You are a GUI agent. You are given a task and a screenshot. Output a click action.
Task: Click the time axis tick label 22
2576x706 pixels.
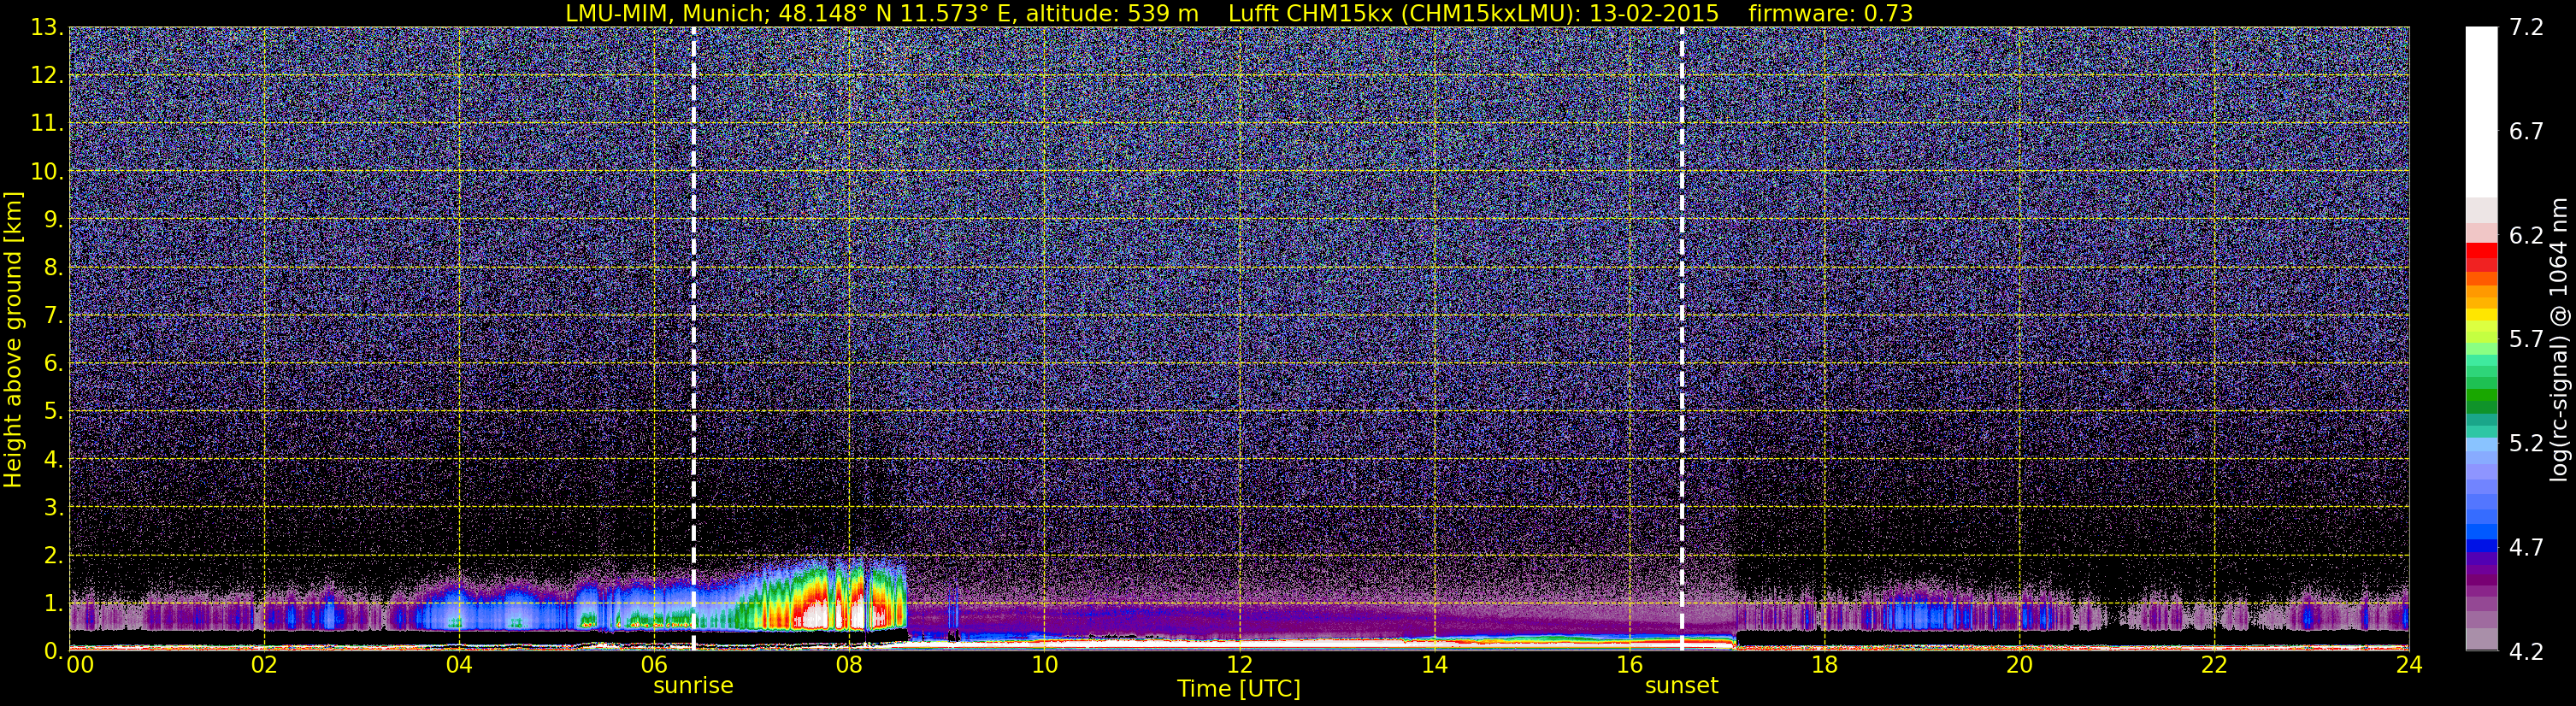(x=2214, y=665)
